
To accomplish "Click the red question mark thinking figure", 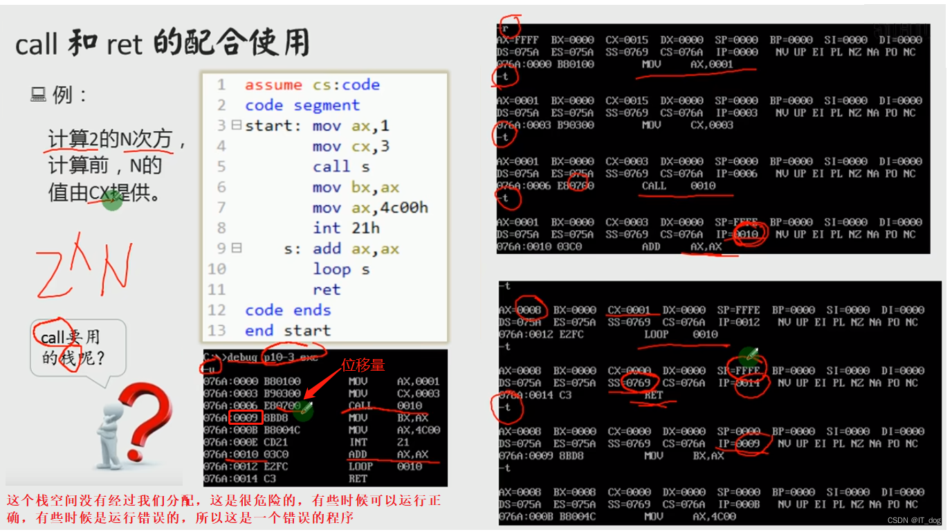I will 134,427.
